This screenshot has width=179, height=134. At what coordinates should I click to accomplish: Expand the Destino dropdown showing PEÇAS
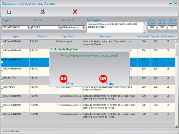click(59, 27)
